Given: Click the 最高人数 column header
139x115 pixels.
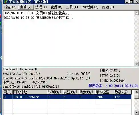Looking at the screenshot, I should pos(123,92).
